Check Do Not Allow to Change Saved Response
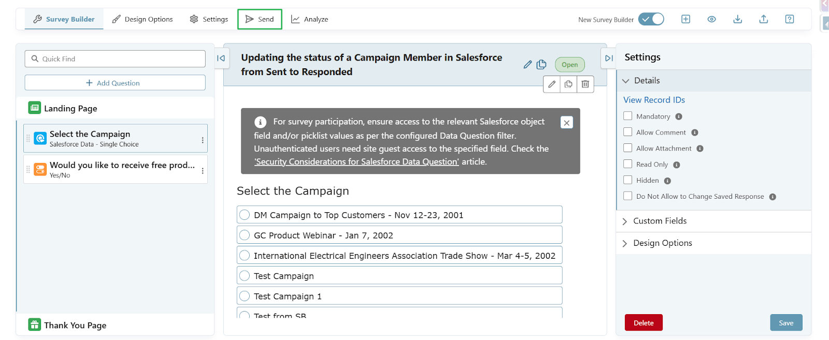This screenshot has height=340, width=829. (x=628, y=196)
